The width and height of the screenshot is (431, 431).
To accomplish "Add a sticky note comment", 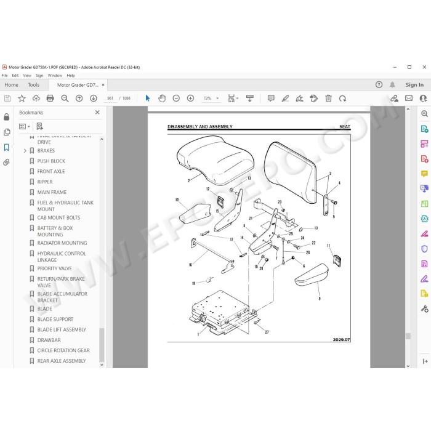I will click(271, 98).
